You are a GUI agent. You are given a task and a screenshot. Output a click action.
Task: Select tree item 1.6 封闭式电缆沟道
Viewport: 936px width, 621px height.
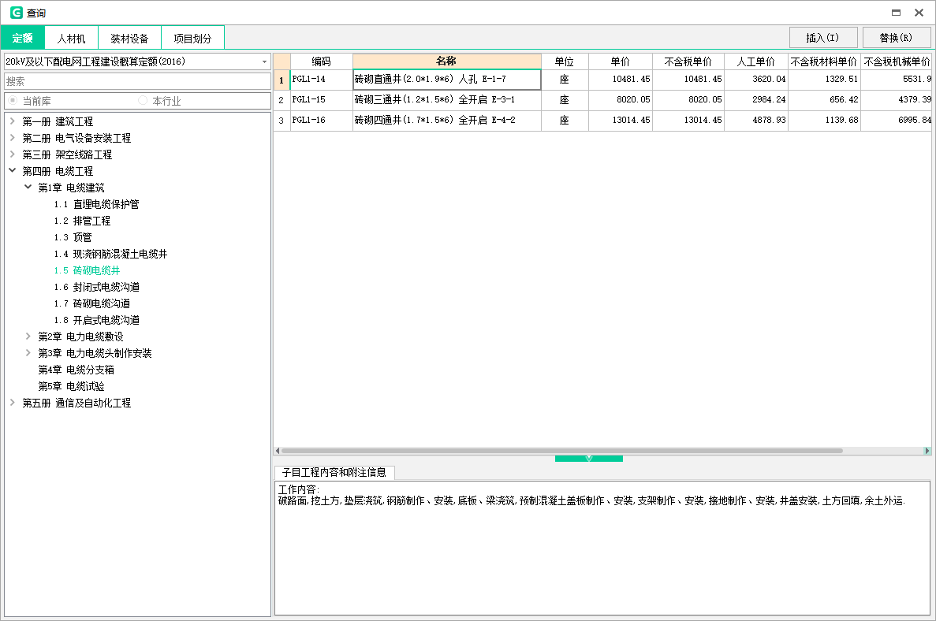(97, 287)
